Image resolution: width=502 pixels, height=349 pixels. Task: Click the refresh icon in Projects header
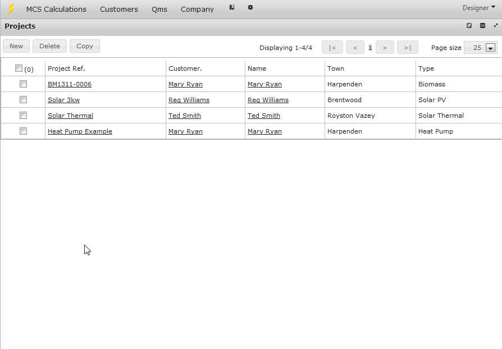[x=469, y=26]
